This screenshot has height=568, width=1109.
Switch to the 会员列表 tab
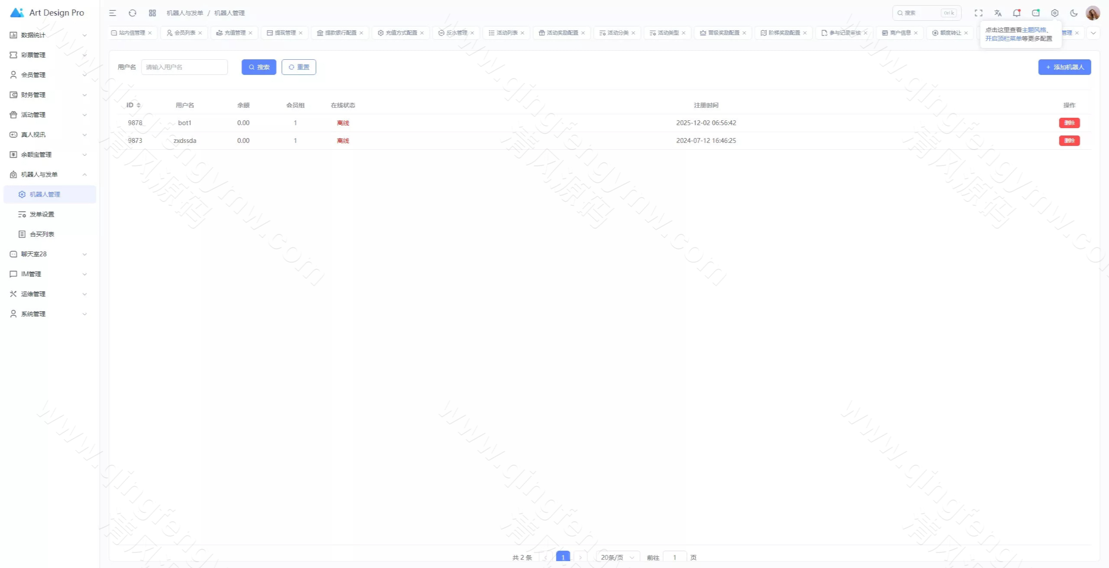(x=185, y=33)
